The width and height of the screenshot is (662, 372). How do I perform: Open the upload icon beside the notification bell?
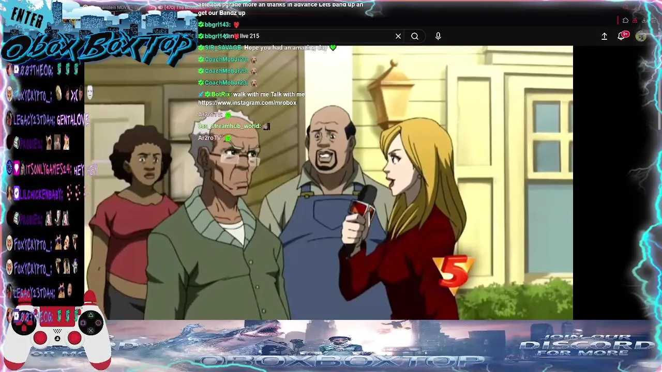pyautogui.click(x=604, y=36)
